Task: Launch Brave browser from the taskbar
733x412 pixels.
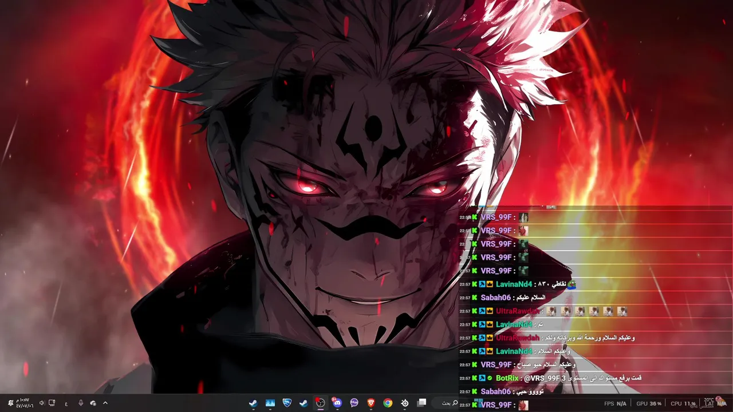Action: tap(371, 403)
